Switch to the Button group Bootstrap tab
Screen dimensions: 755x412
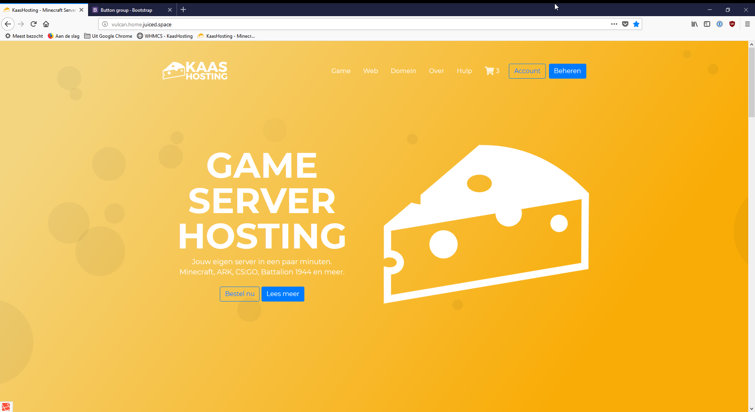tap(126, 10)
